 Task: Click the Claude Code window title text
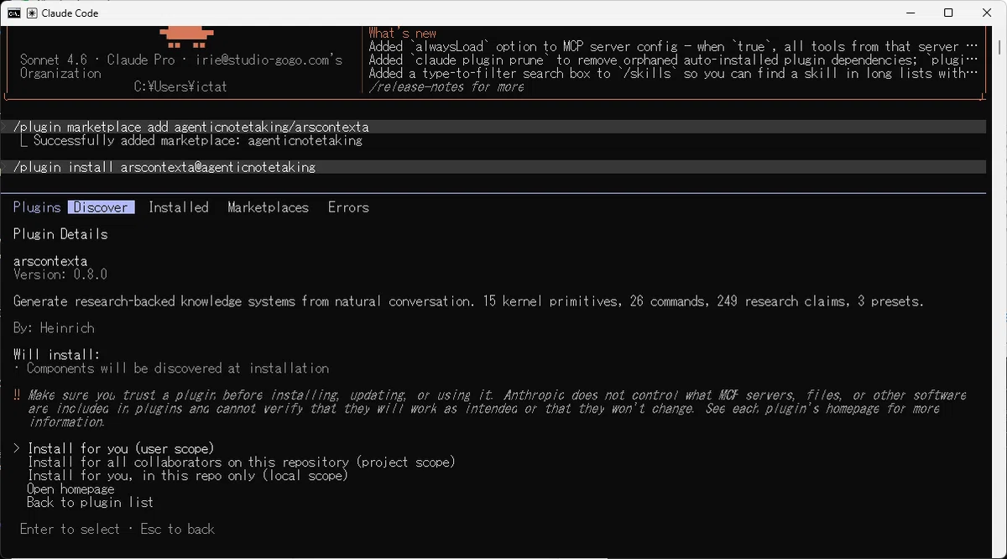(x=69, y=13)
